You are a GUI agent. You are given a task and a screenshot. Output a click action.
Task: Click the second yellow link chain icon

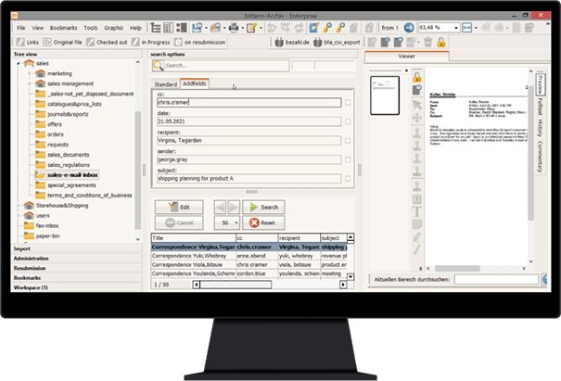tap(340, 28)
